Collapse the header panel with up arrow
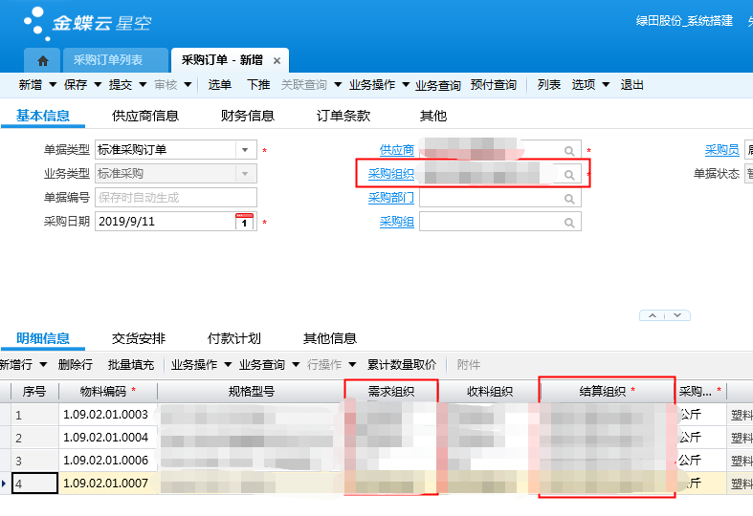 tap(653, 315)
